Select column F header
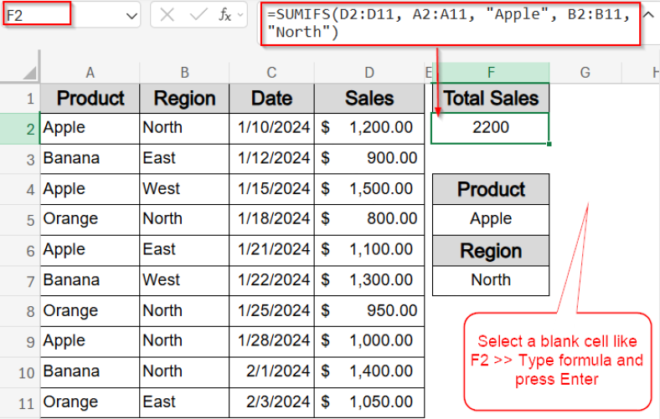This screenshot has width=660, height=419. point(491,73)
